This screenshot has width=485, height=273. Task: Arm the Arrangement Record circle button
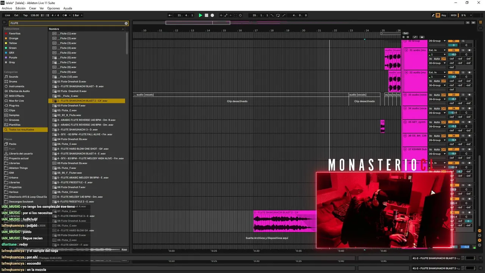(212, 15)
